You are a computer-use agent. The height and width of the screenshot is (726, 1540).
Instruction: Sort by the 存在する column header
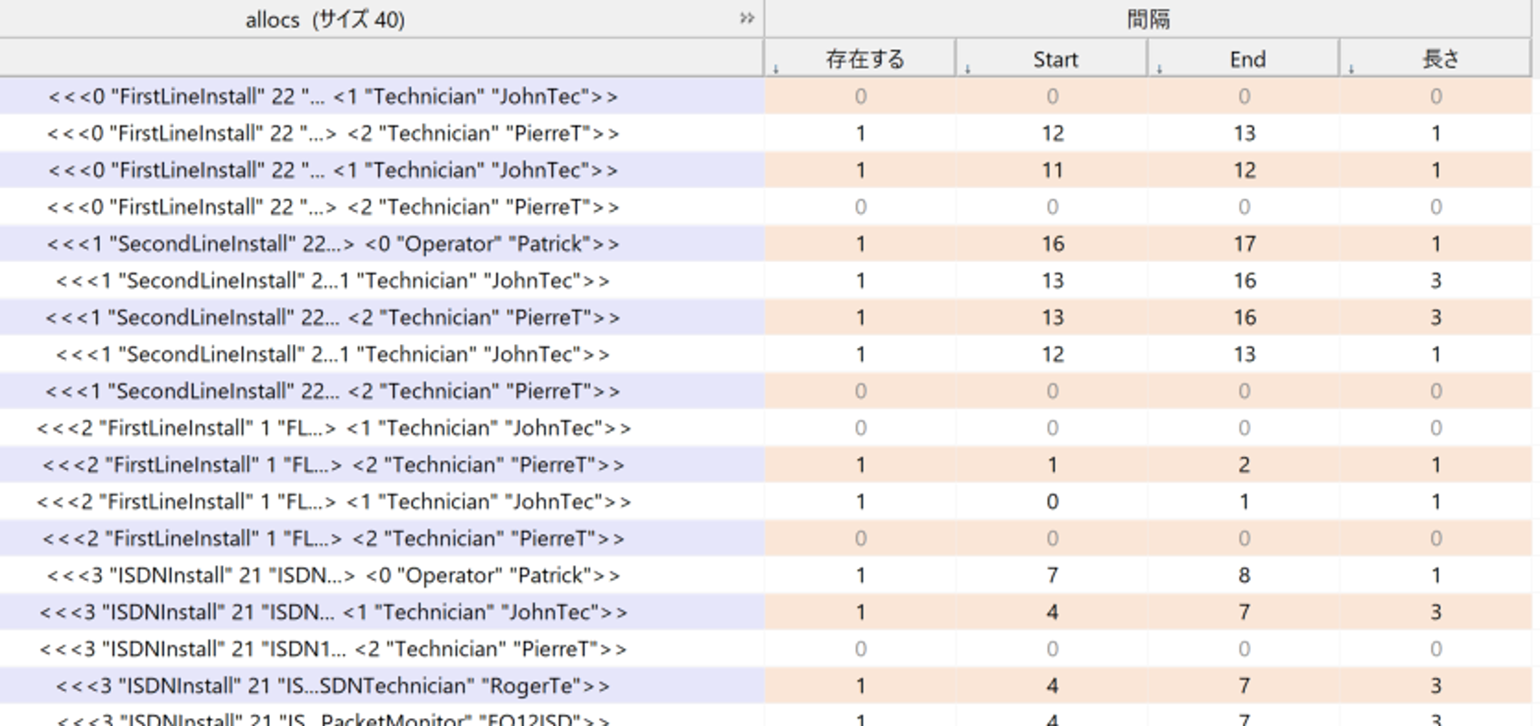(x=860, y=59)
